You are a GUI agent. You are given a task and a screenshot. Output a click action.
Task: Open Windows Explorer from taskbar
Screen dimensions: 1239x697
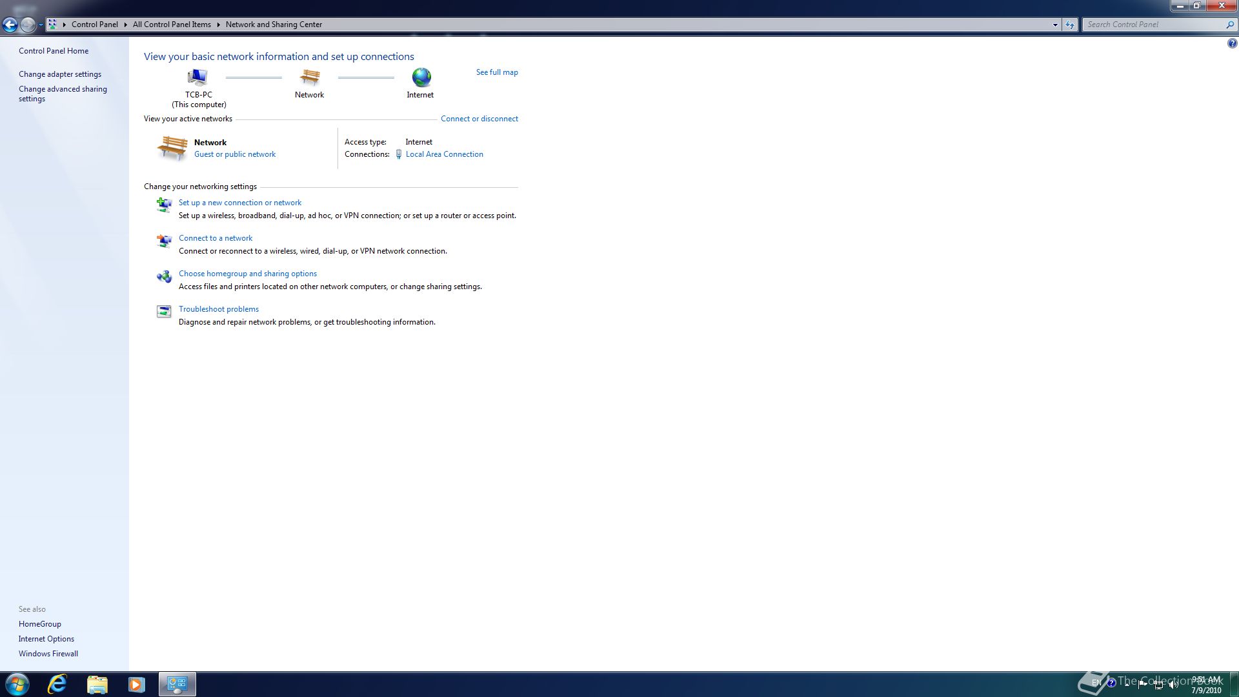(97, 684)
